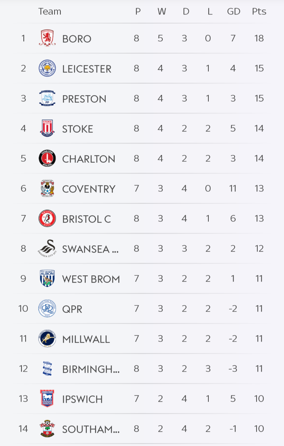The image size is (284, 446).
Task: Select the Swansea City swan logo
Action: (x=47, y=248)
